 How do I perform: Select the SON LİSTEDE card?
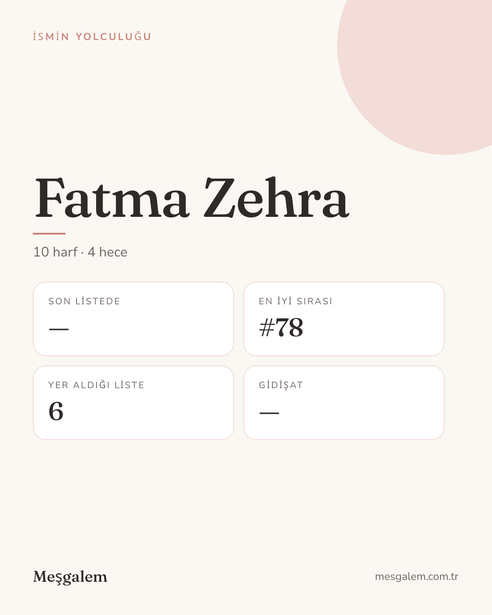tap(133, 319)
